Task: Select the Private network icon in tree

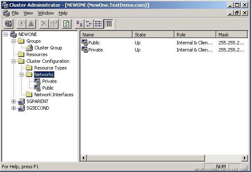Action: point(37,81)
